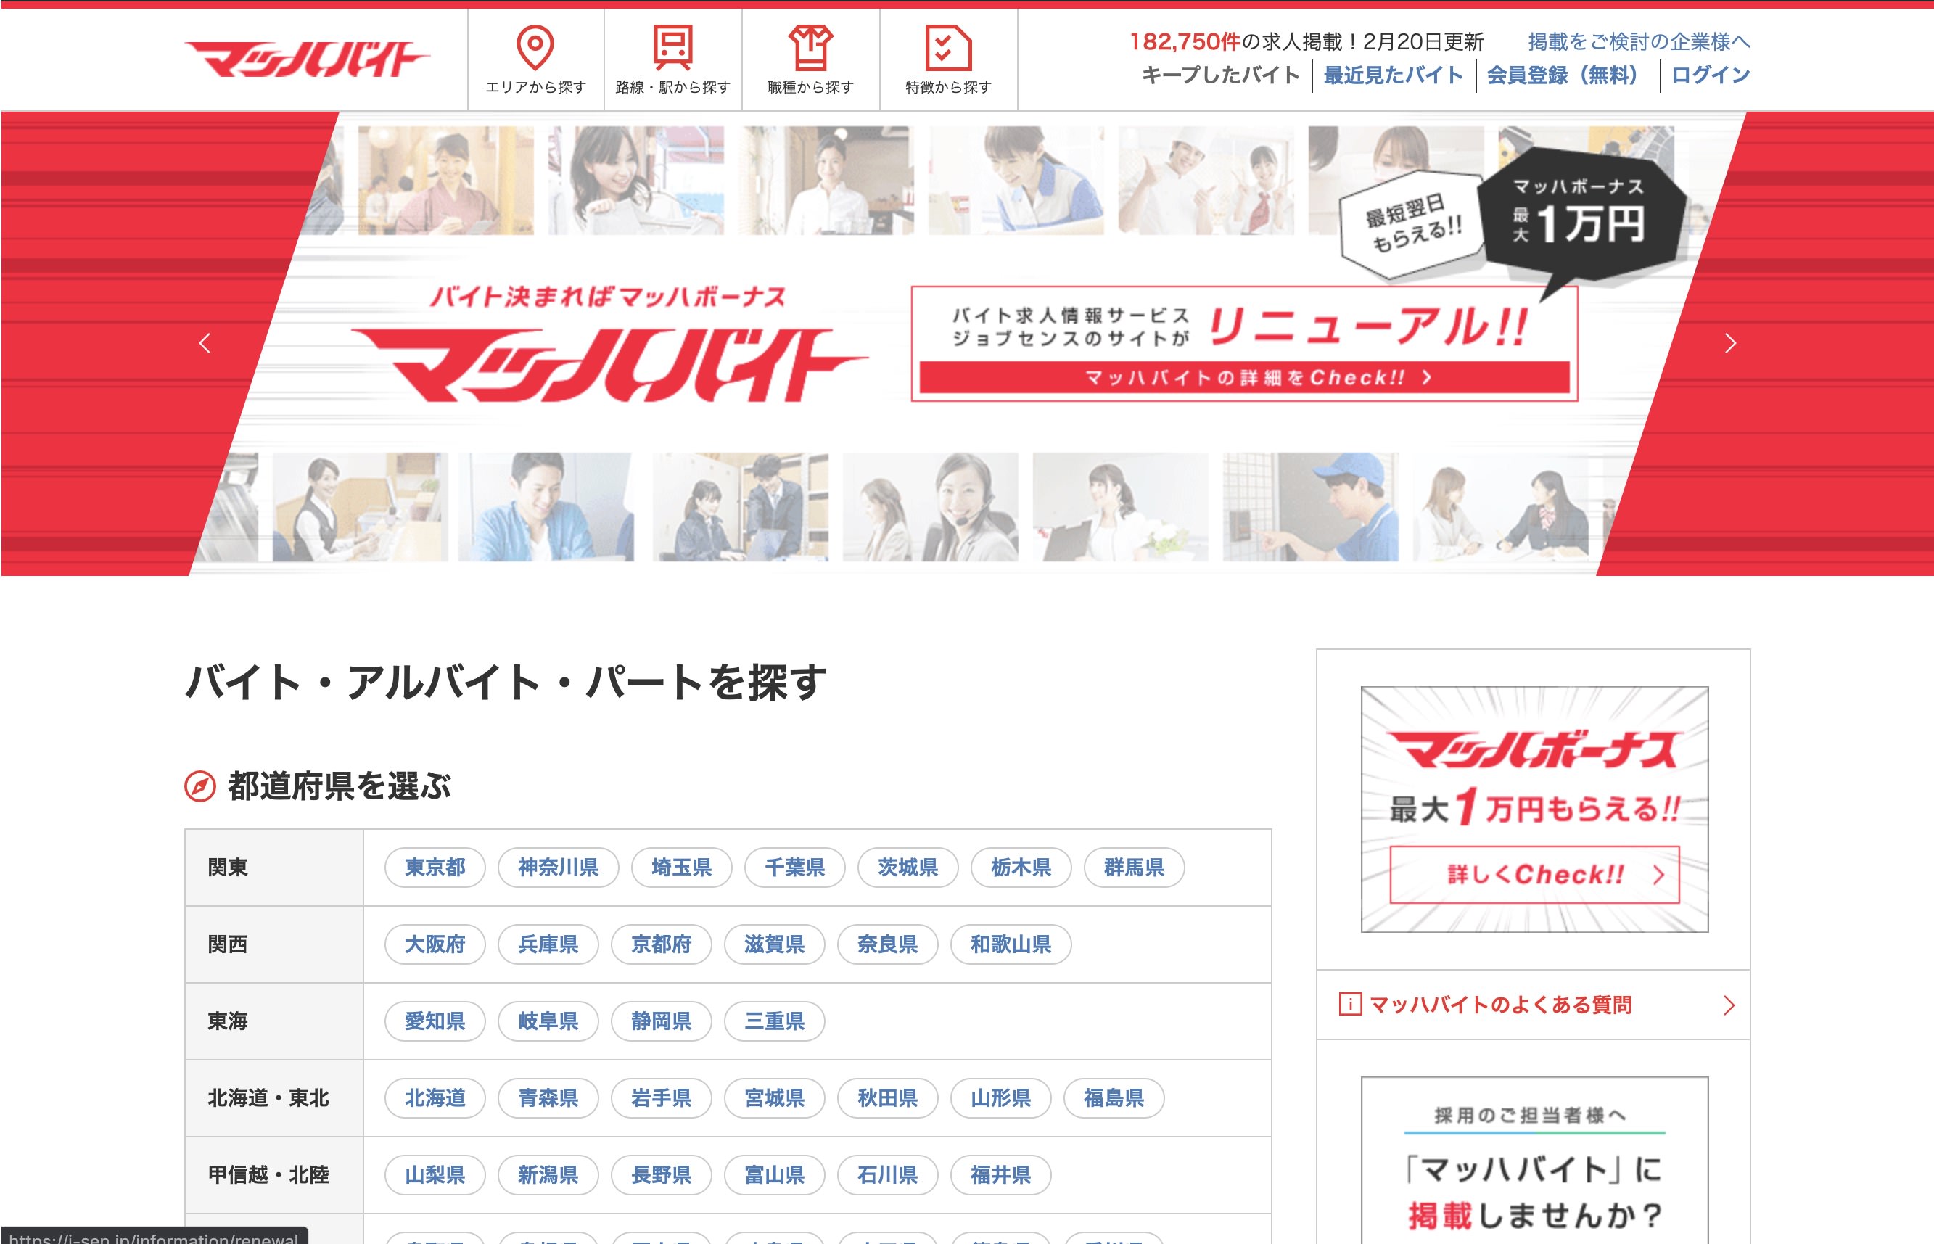Click マッハバイトの詳細をCheck!! red button
This screenshot has width=1934, height=1244.
[x=1244, y=377]
